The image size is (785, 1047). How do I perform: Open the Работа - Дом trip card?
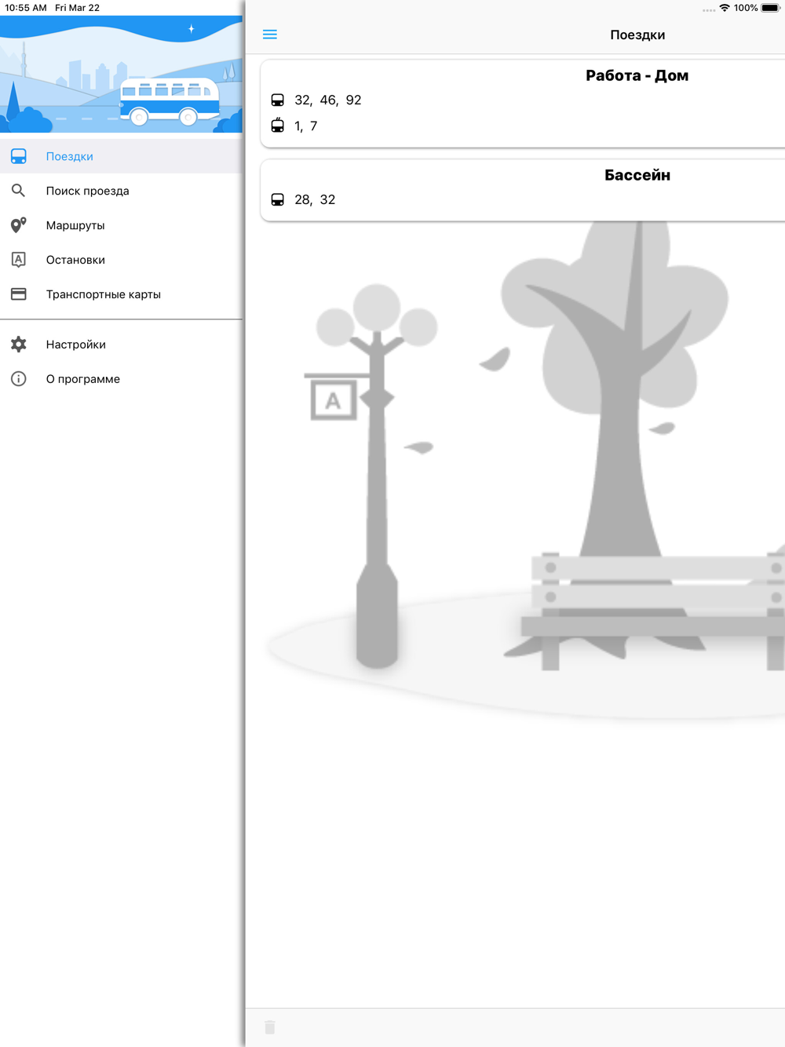pos(523,104)
